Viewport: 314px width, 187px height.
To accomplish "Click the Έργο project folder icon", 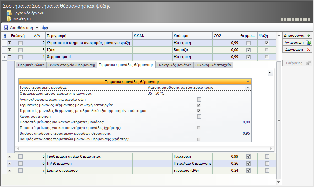I will [x=9, y=13].
